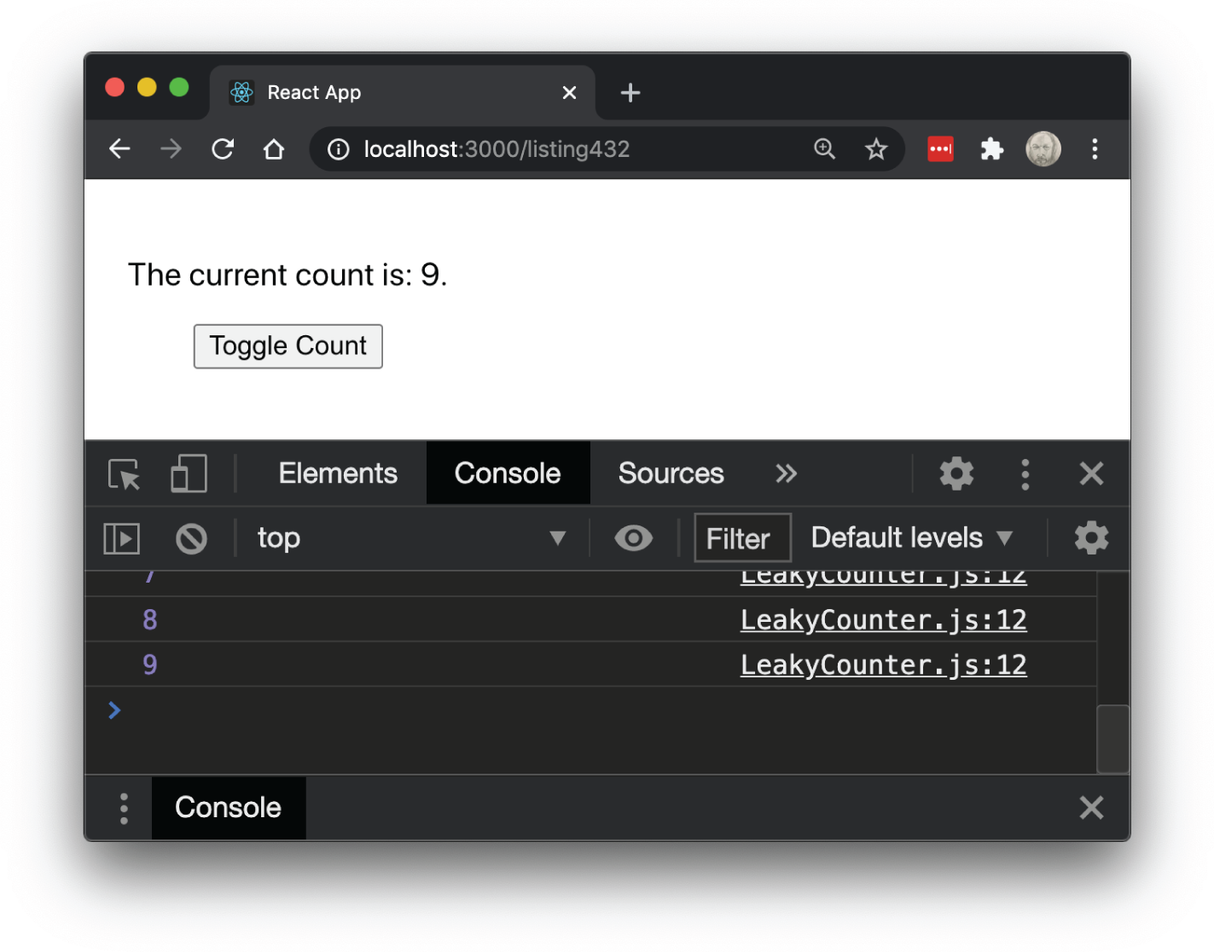This screenshot has width=1214, height=952.
Task: Reload the page
Action: [223, 149]
